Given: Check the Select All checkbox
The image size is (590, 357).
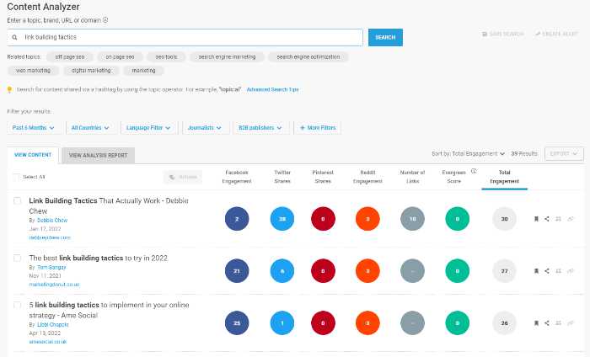Looking at the screenshot, I should pyautogui.click(x=17, y=177).
